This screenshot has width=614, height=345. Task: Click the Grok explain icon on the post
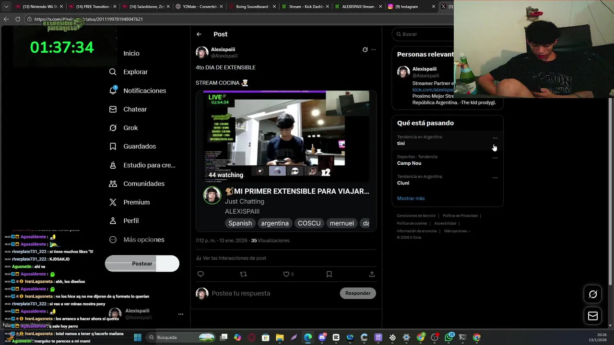[365, 49]
